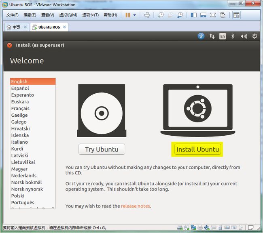Image resolution: width=263 pixels, height=233 pixels.
Task: Click the hard disk status bar icon
Action: 180,228
